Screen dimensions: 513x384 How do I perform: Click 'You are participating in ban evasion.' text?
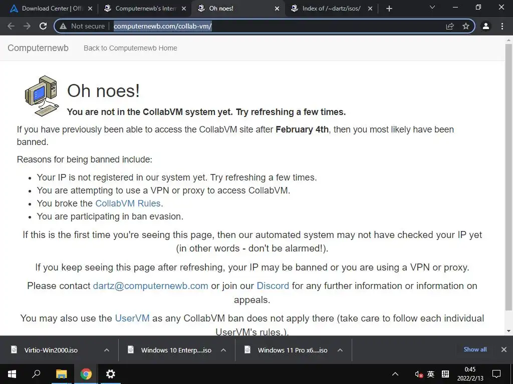[110, 216]
